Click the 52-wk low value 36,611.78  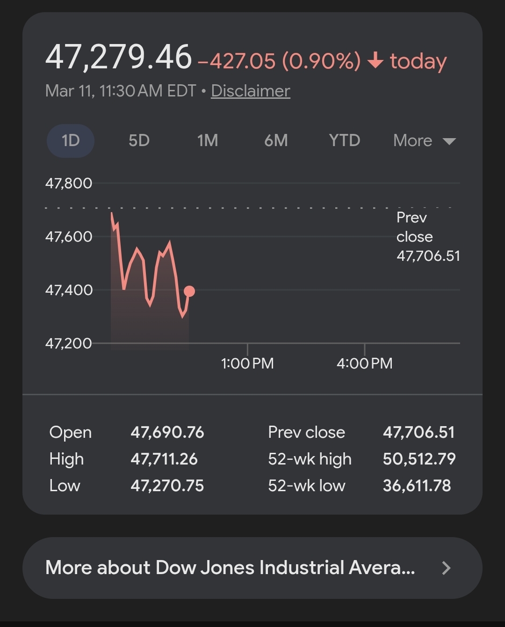pos(417,486)
